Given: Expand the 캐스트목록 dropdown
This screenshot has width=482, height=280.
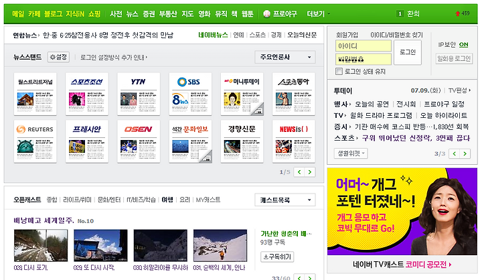Looking at the screenshot, I should coord(285,200).
